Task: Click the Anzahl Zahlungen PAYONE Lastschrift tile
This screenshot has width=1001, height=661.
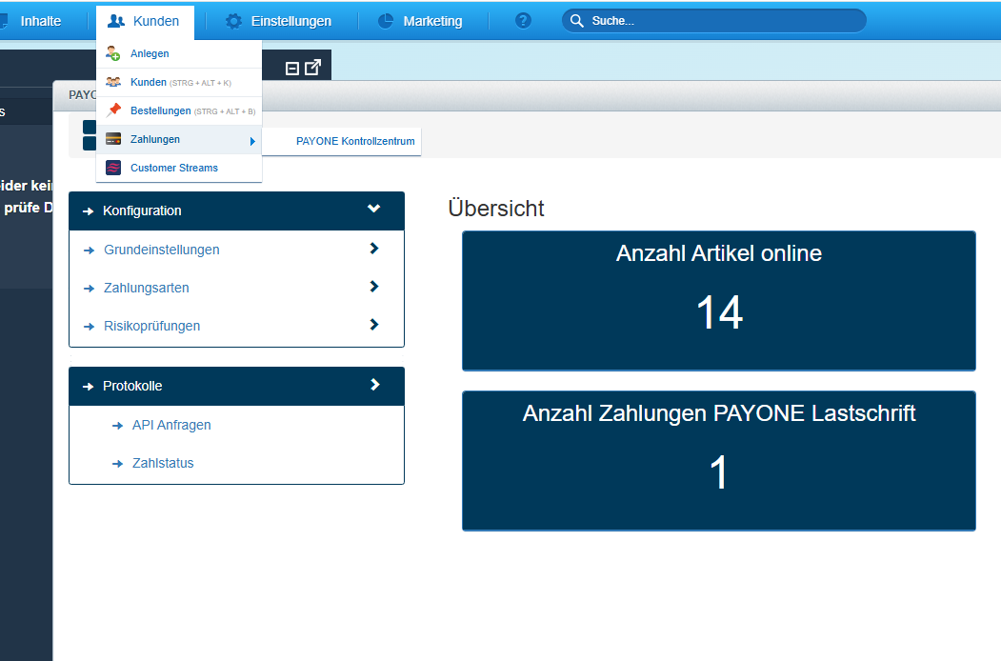Action: (x=719, y=460)
